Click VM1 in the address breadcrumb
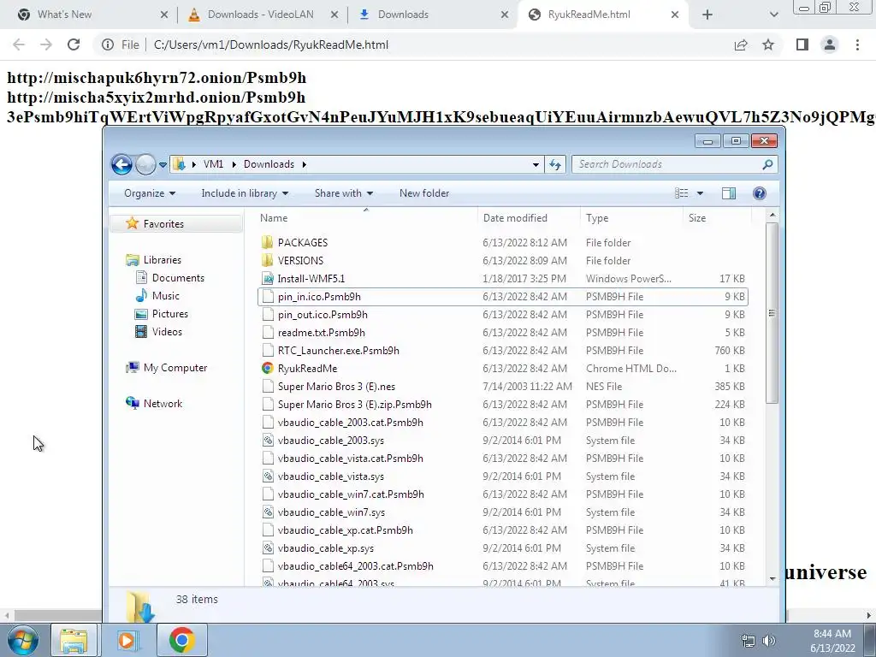The height and width of the screenshot is (657, 876). click(213, 164)
